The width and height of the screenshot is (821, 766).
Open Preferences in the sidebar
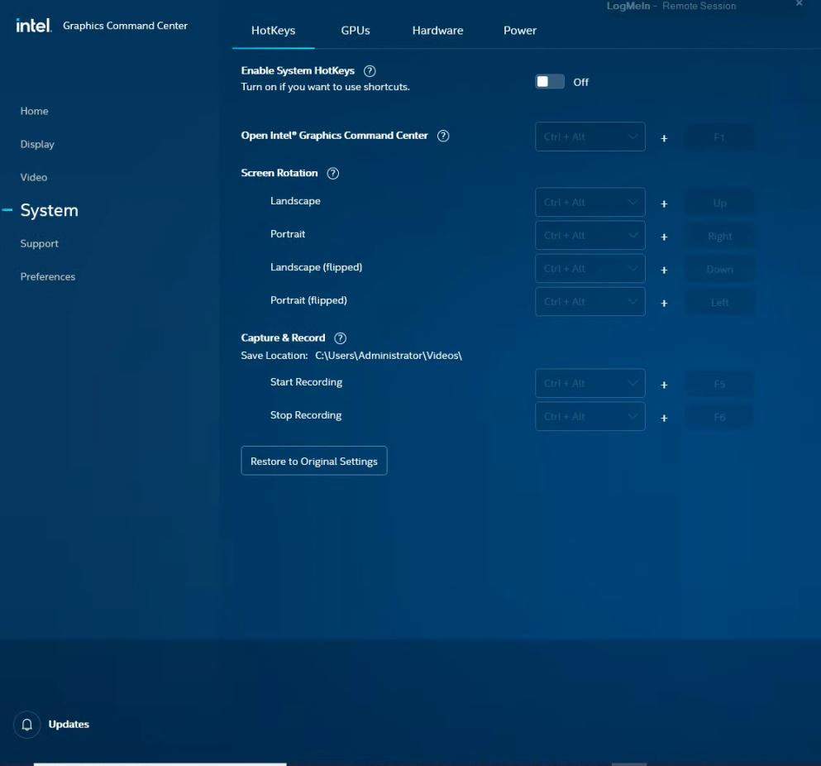tap(48, 276)
